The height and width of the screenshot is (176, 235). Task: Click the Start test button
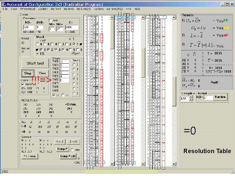(35, 63)
